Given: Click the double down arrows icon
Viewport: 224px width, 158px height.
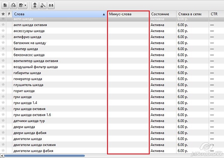Looking at the screenshot, I should pyautogui.click(x=51, y=6).
